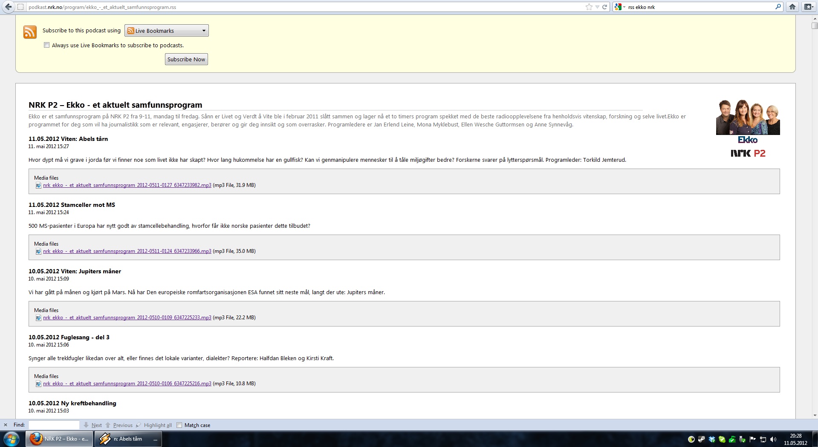
Task: Open the Jupiters måner mp3 file link
Action: click(x=127, y=318)
